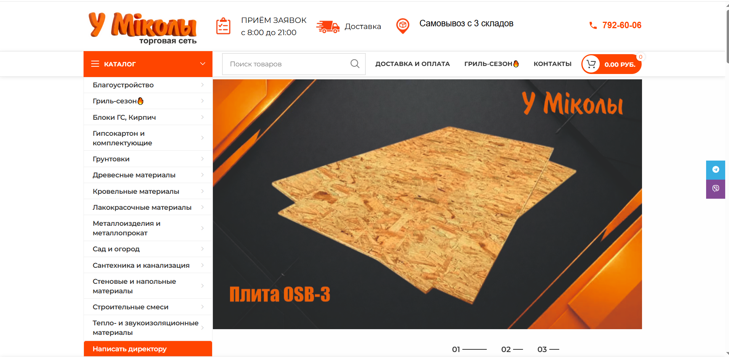
Task: Call via the 792-60-06 phone link
Action: coord(621,25)
